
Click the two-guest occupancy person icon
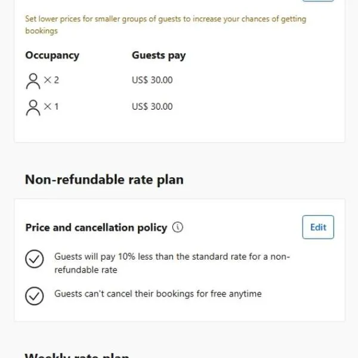tap(33, 80)
